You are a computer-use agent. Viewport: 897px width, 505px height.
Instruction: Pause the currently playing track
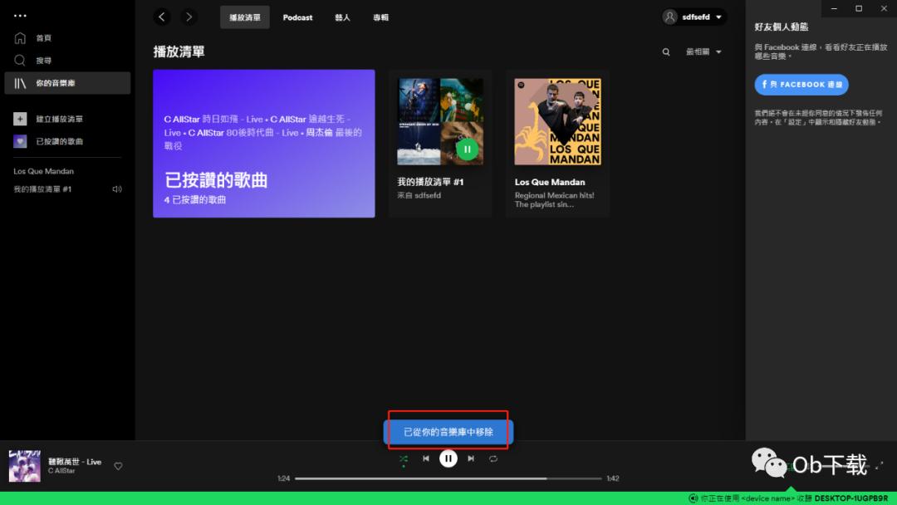point(448,458)
